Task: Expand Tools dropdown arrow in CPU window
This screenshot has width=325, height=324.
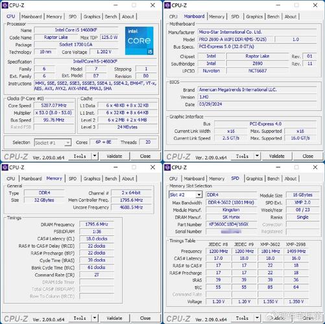Action: point(95,156)
